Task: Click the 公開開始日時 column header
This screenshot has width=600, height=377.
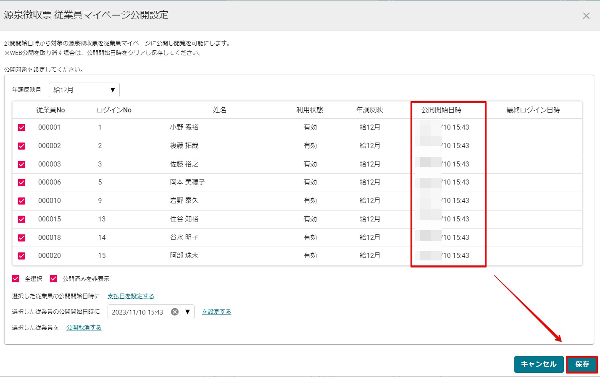Action: pos(441,110)
